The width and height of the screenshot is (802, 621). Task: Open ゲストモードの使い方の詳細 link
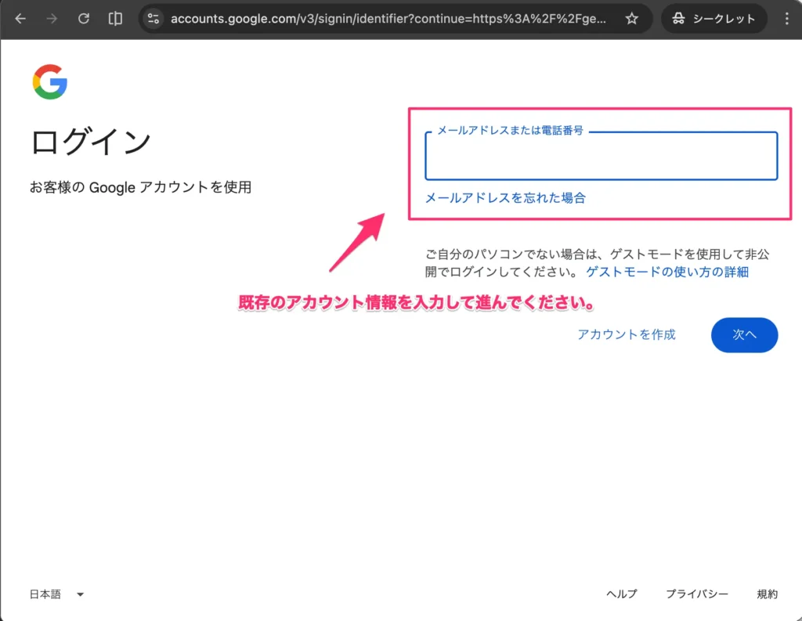667,272
